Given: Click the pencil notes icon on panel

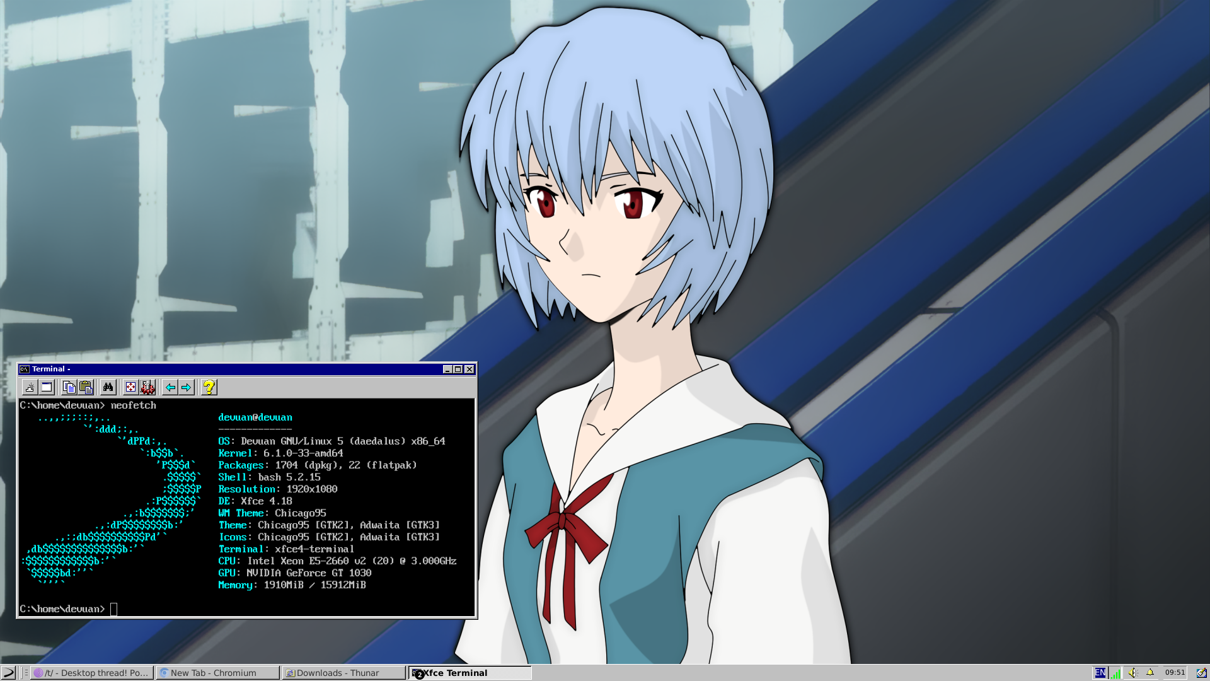Looking at the screenshot, I should point(1201,673).
